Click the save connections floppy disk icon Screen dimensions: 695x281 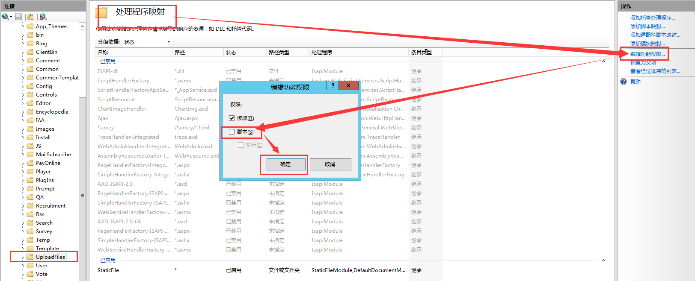18,17
